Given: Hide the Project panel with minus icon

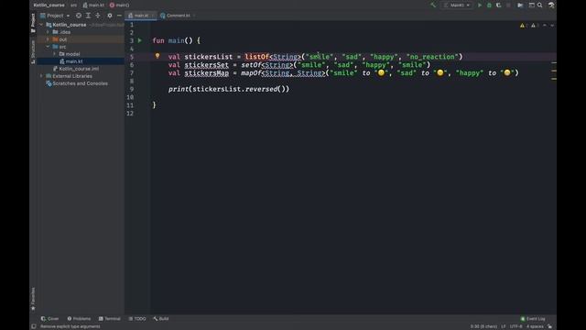Looking at the screenshot, I should coord(119,16).
